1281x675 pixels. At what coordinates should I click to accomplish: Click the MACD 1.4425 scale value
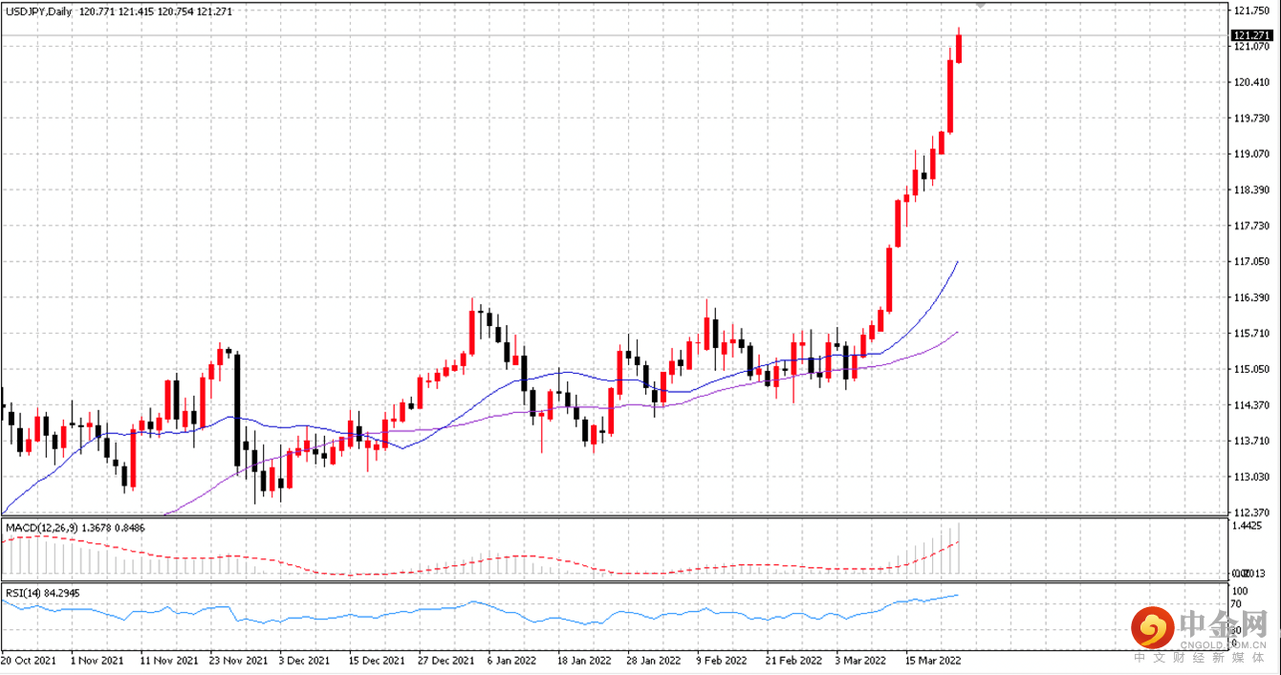(1249, 527)
